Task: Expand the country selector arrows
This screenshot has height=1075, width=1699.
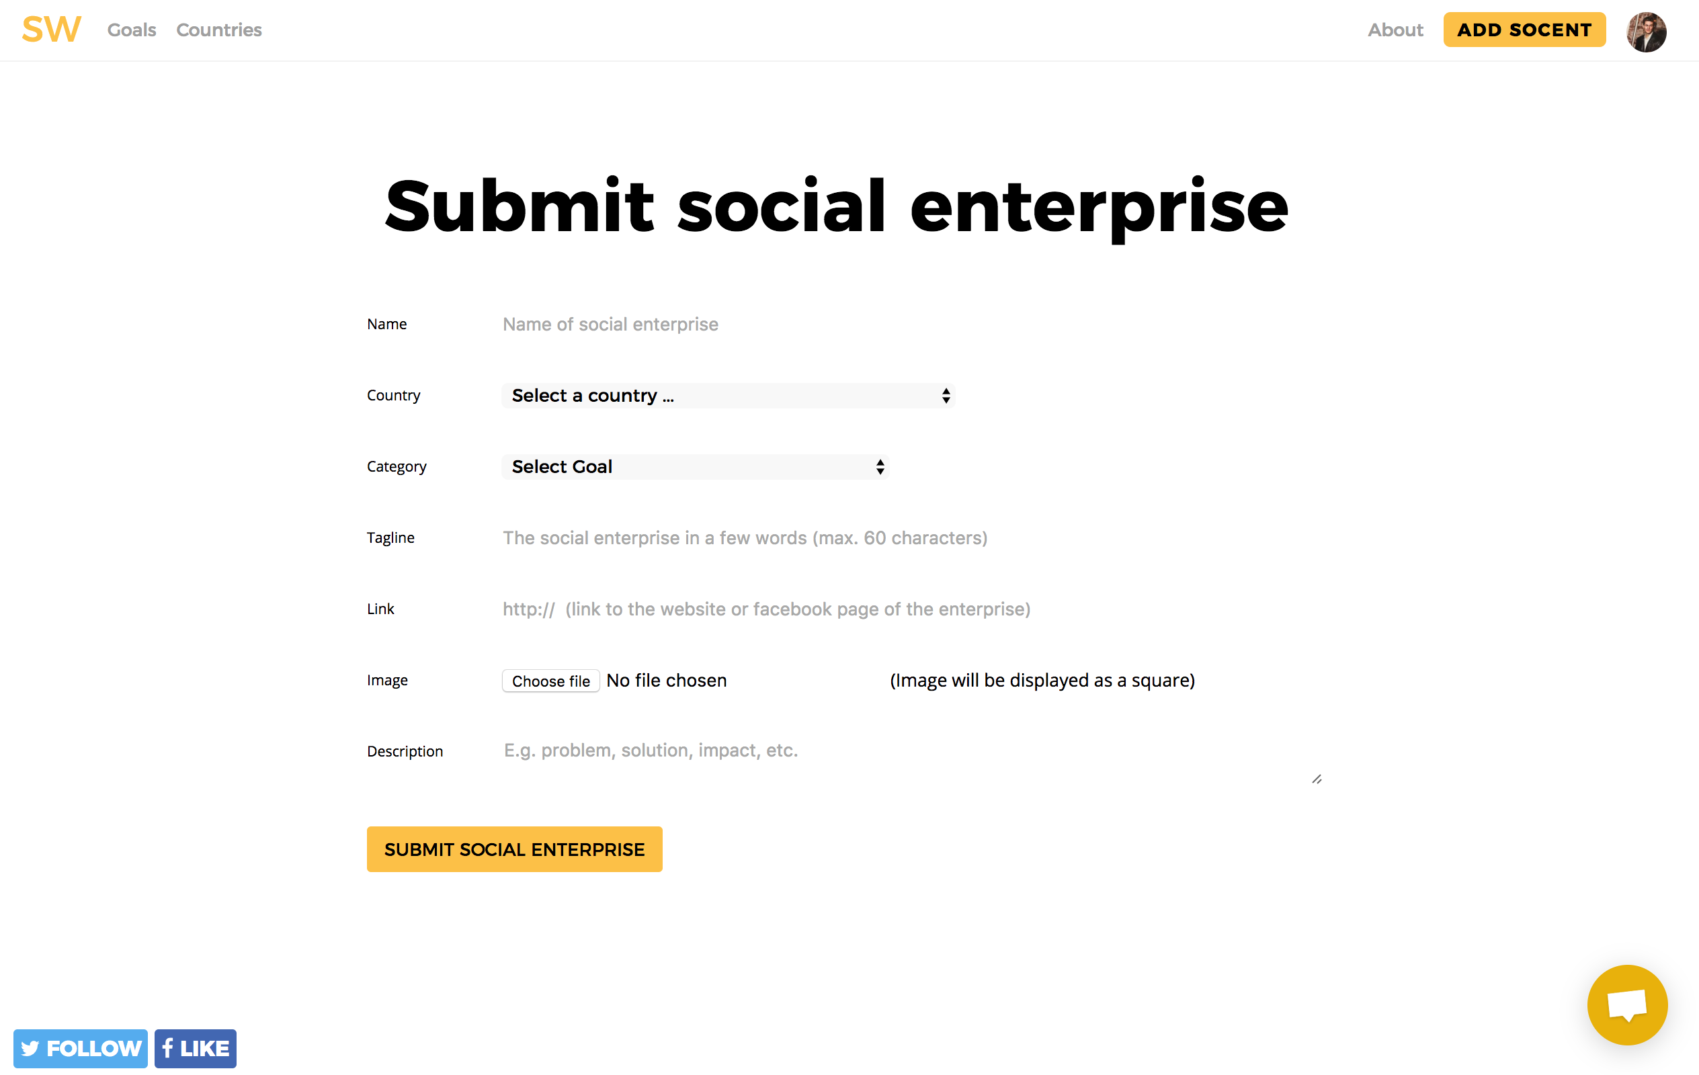Action: point(946,396)
